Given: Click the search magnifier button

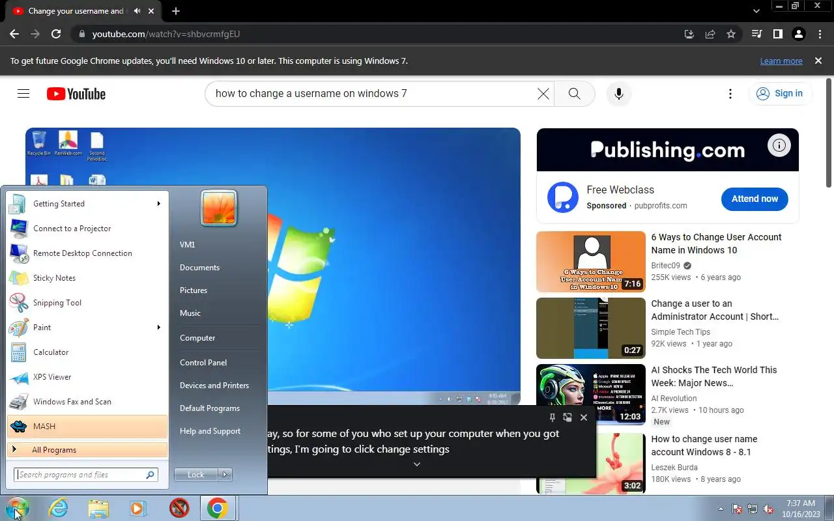Looking at the screenshot, I should pyautogui.click(x=574, y=94).
